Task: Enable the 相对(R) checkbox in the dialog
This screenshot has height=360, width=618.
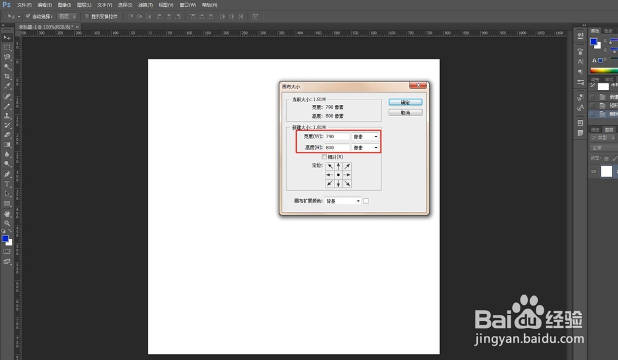Action: 324,157
